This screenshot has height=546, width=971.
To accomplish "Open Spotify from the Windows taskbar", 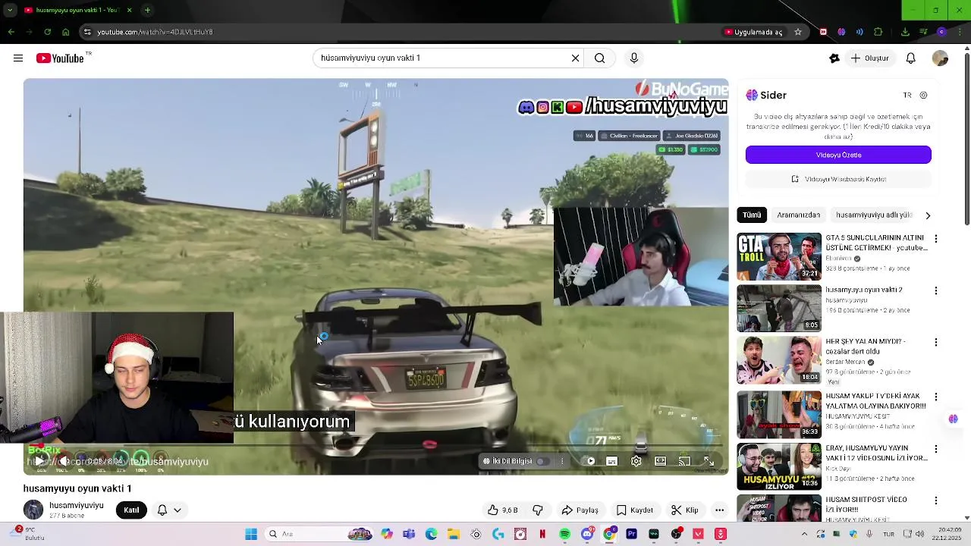I will pos(564,534).
